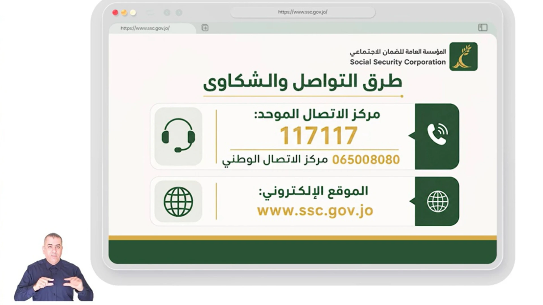Viewport: 543px width, 305px height.
Task: Click the headset icon in call center card
Action: [178, 136]
